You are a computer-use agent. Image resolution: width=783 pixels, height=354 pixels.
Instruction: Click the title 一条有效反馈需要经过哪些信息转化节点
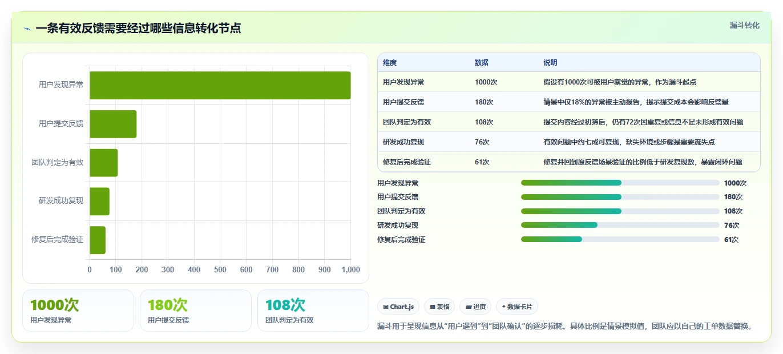point(138,29)
